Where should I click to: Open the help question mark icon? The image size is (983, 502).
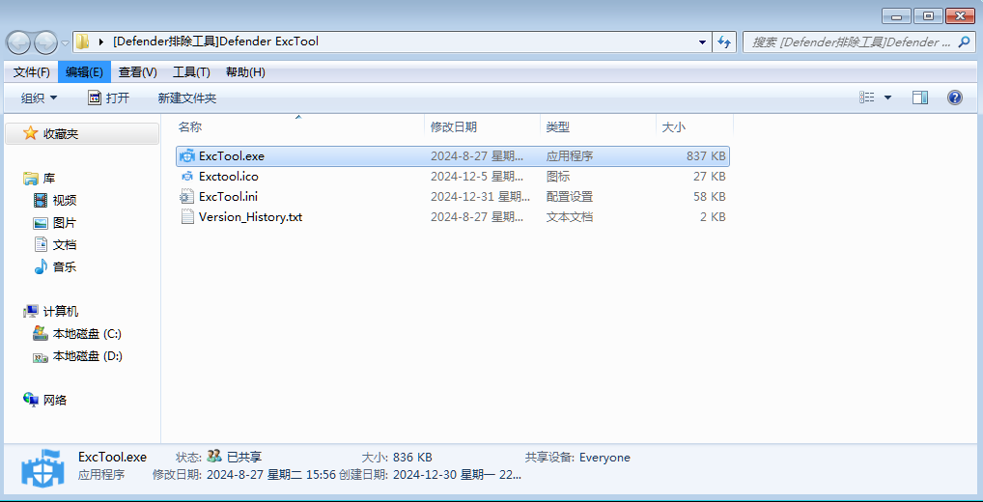954,98
